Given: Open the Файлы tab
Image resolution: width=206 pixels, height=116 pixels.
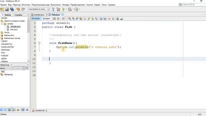Looking at the screenshot, I should point(8,15).
